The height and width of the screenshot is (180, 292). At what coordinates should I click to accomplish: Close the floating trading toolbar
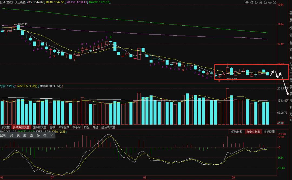52,135
